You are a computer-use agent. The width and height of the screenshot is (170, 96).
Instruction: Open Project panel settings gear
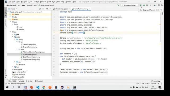(x=47, y=9)
